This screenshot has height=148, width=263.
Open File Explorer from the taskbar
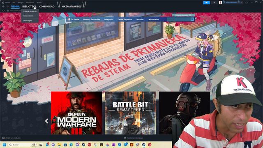(59, 145)
